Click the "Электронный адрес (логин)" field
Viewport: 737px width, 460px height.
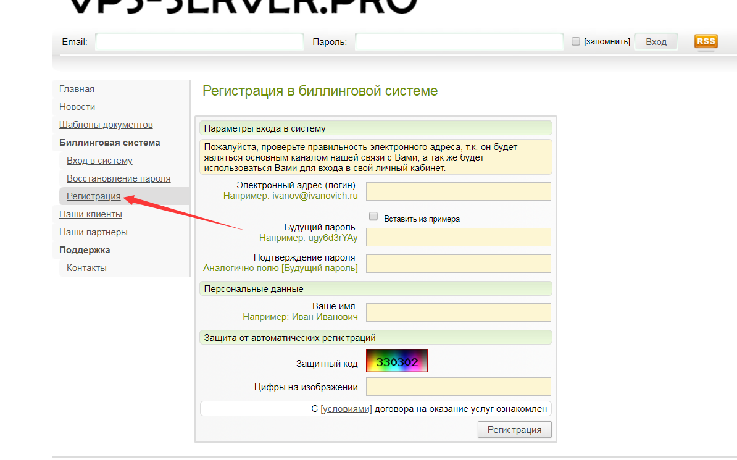point(458,191)
